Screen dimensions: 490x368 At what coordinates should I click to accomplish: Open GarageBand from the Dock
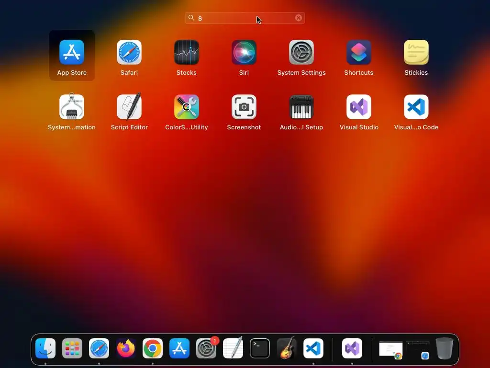click(x=287, y=348)
